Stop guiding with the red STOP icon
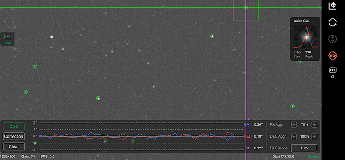The image size is (345, 160). (x=332, y=56)
